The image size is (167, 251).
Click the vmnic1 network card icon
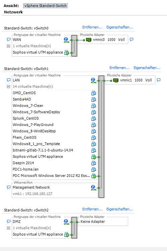(116, 80)
